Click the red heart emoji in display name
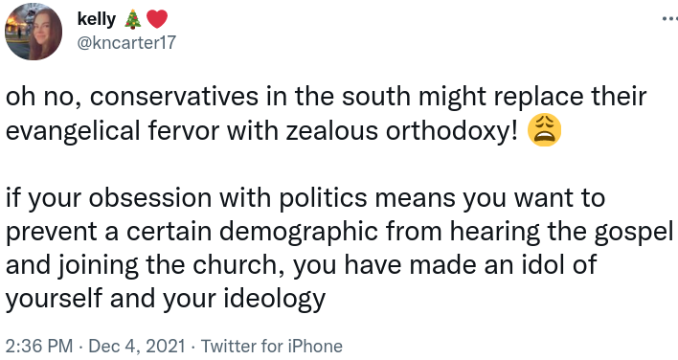This screenshot has height=360, width=678. pos(156,19)
